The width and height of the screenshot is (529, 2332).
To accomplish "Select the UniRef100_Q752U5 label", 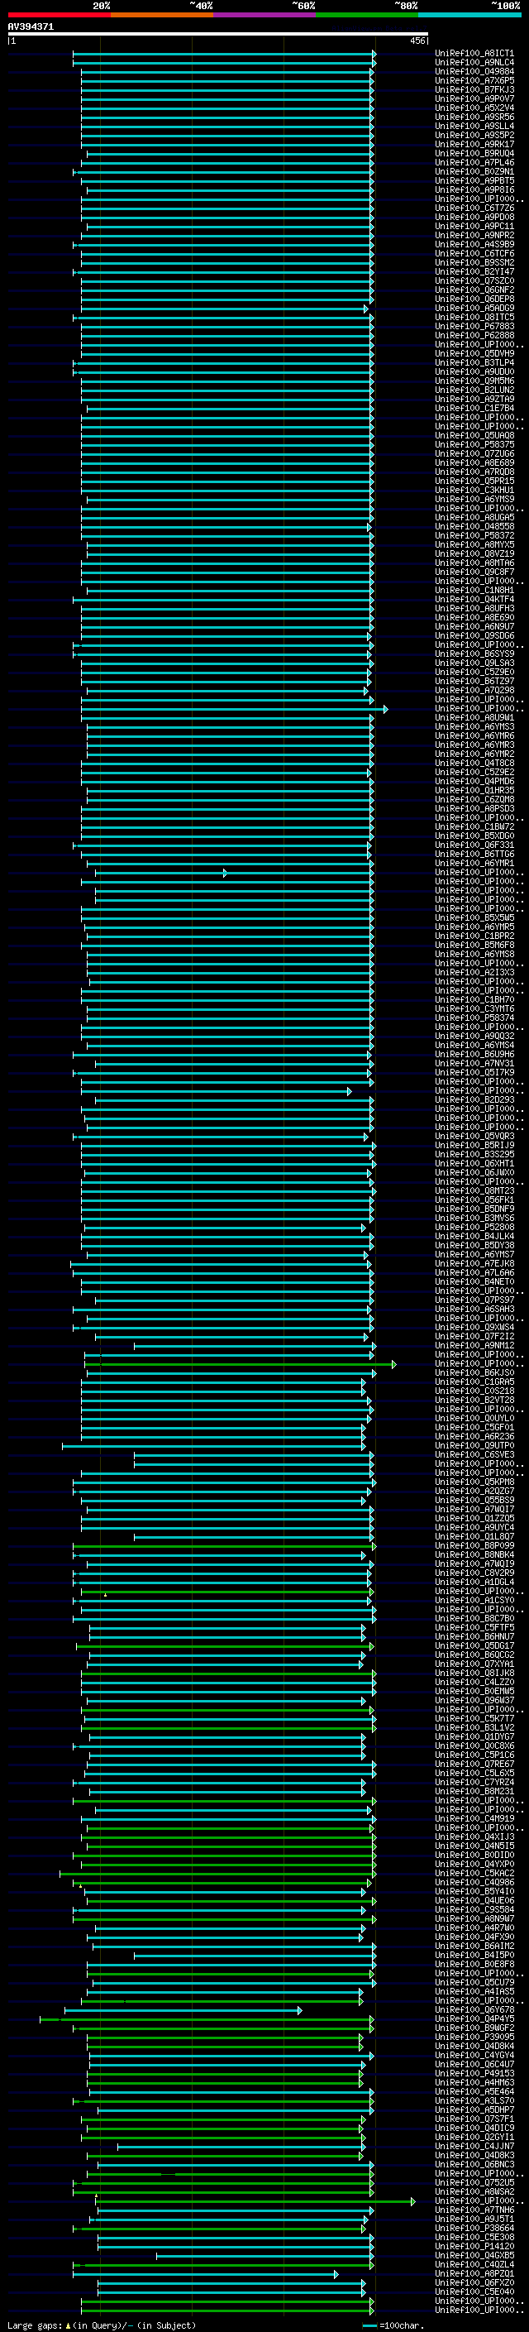I will coord(474,2182).
